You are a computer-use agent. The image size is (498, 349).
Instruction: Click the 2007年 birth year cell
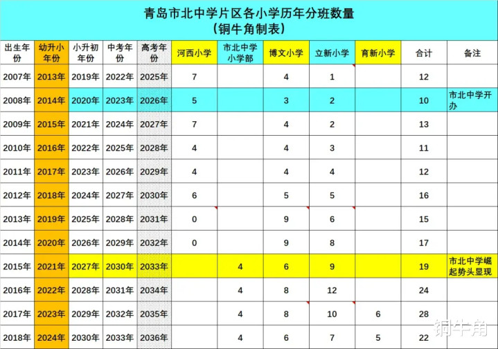tap(17, 77)
